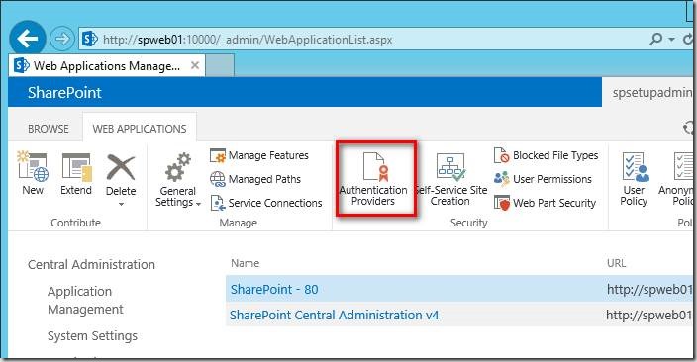Viewport: 697px width, 362px height.
Task: Click the Manage Features label
Action: pyautogui.click(x=268, y=155)
